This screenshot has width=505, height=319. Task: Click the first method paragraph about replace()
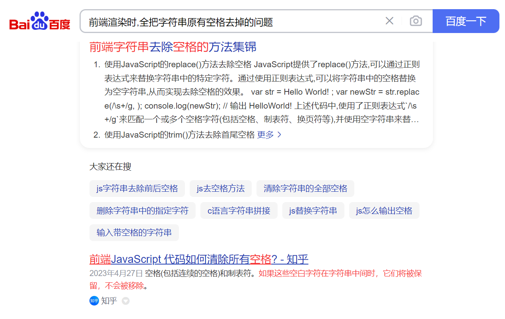(262, 92)
